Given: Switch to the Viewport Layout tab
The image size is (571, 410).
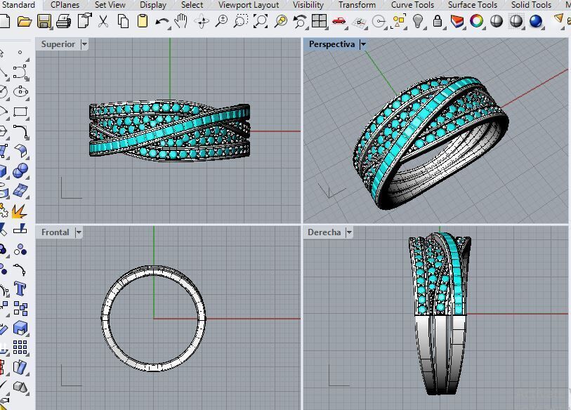Looking at the screenshot, I should [x=249, y=5].
